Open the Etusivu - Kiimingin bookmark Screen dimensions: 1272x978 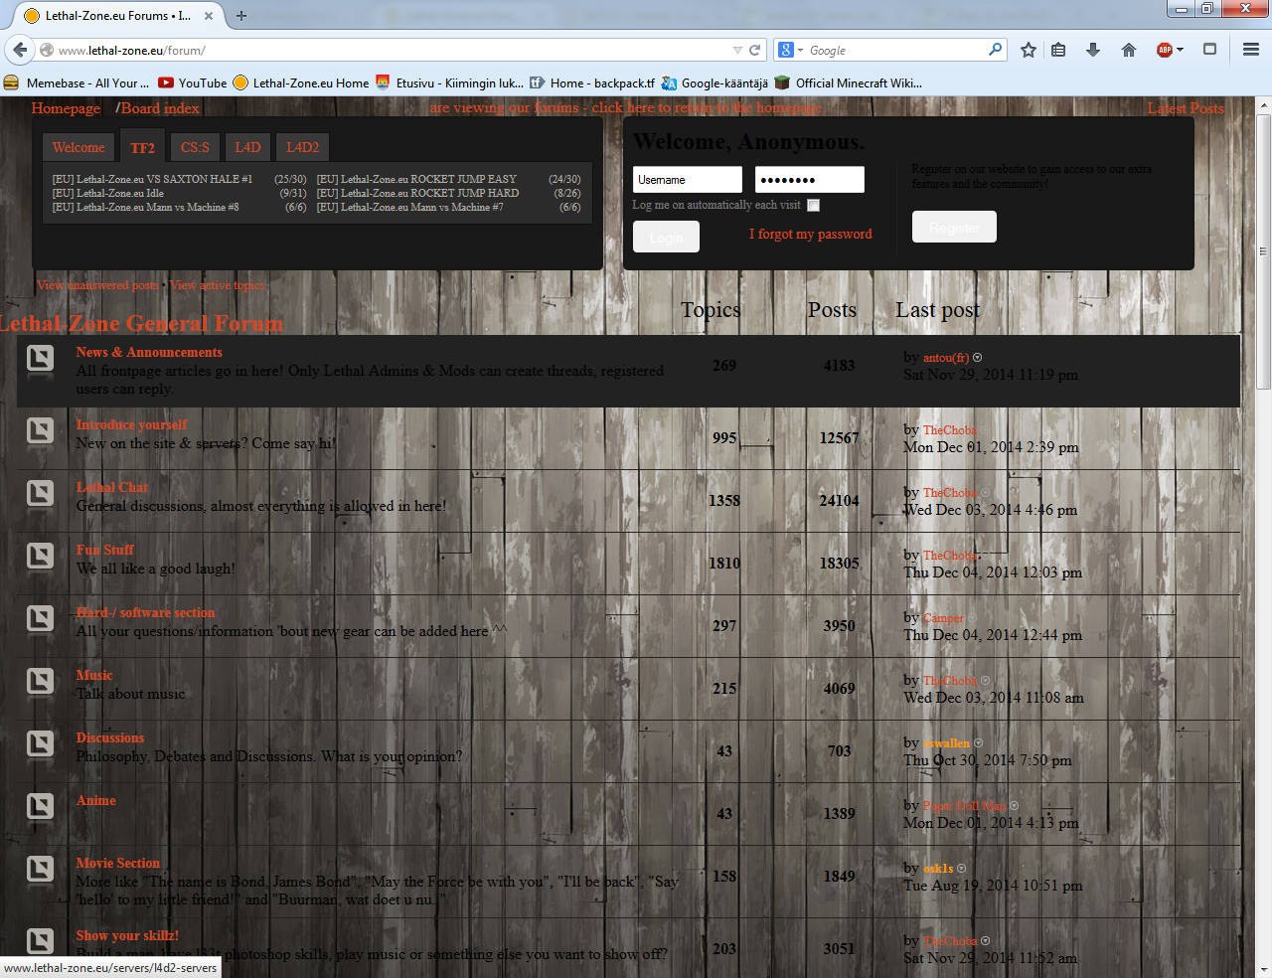[449, 82]
